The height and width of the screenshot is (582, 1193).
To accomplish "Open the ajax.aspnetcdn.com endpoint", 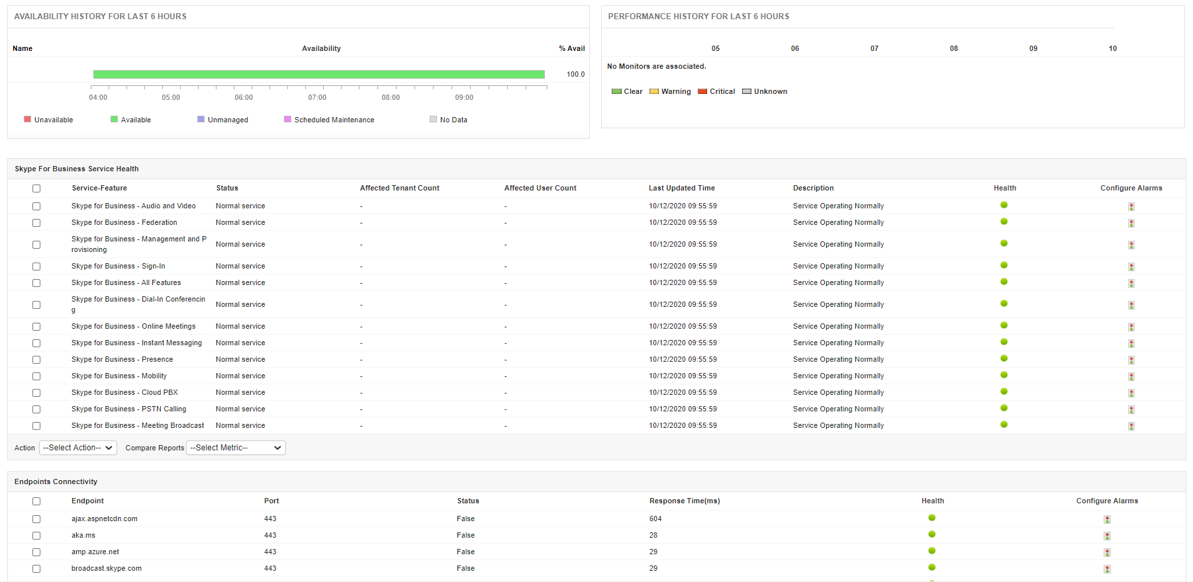I will [105, 519].
